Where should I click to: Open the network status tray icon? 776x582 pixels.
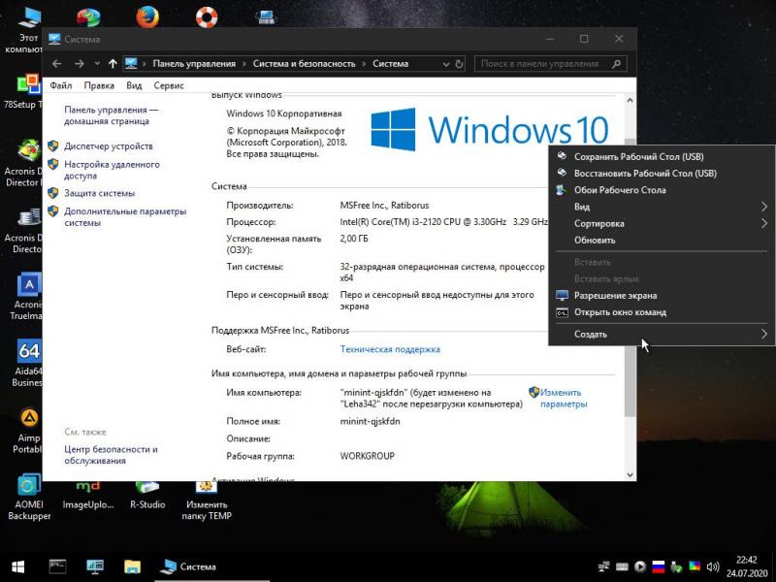click(604, 566)
